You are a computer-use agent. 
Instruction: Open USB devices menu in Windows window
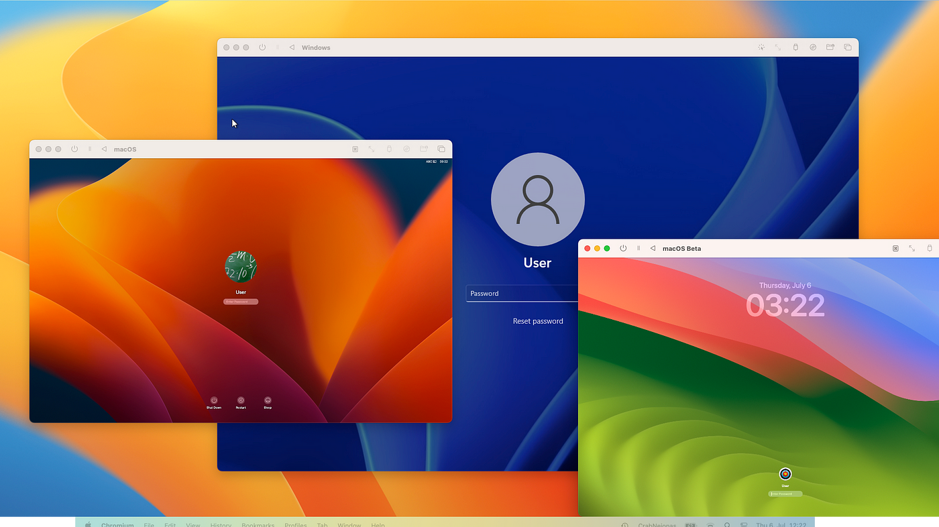click(795, 48)
